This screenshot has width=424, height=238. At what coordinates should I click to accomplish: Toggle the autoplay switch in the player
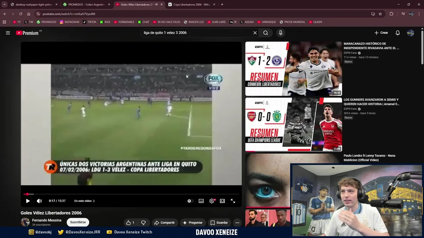pyautogui.click(x=189, y=201)
